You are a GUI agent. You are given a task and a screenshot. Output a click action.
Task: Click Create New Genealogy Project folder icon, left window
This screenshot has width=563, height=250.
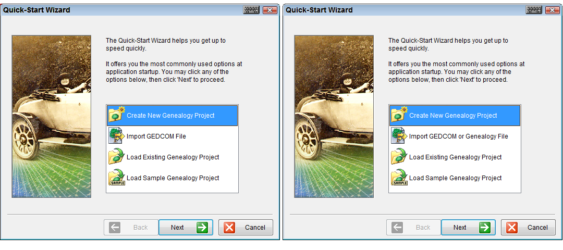click(116, 115)
